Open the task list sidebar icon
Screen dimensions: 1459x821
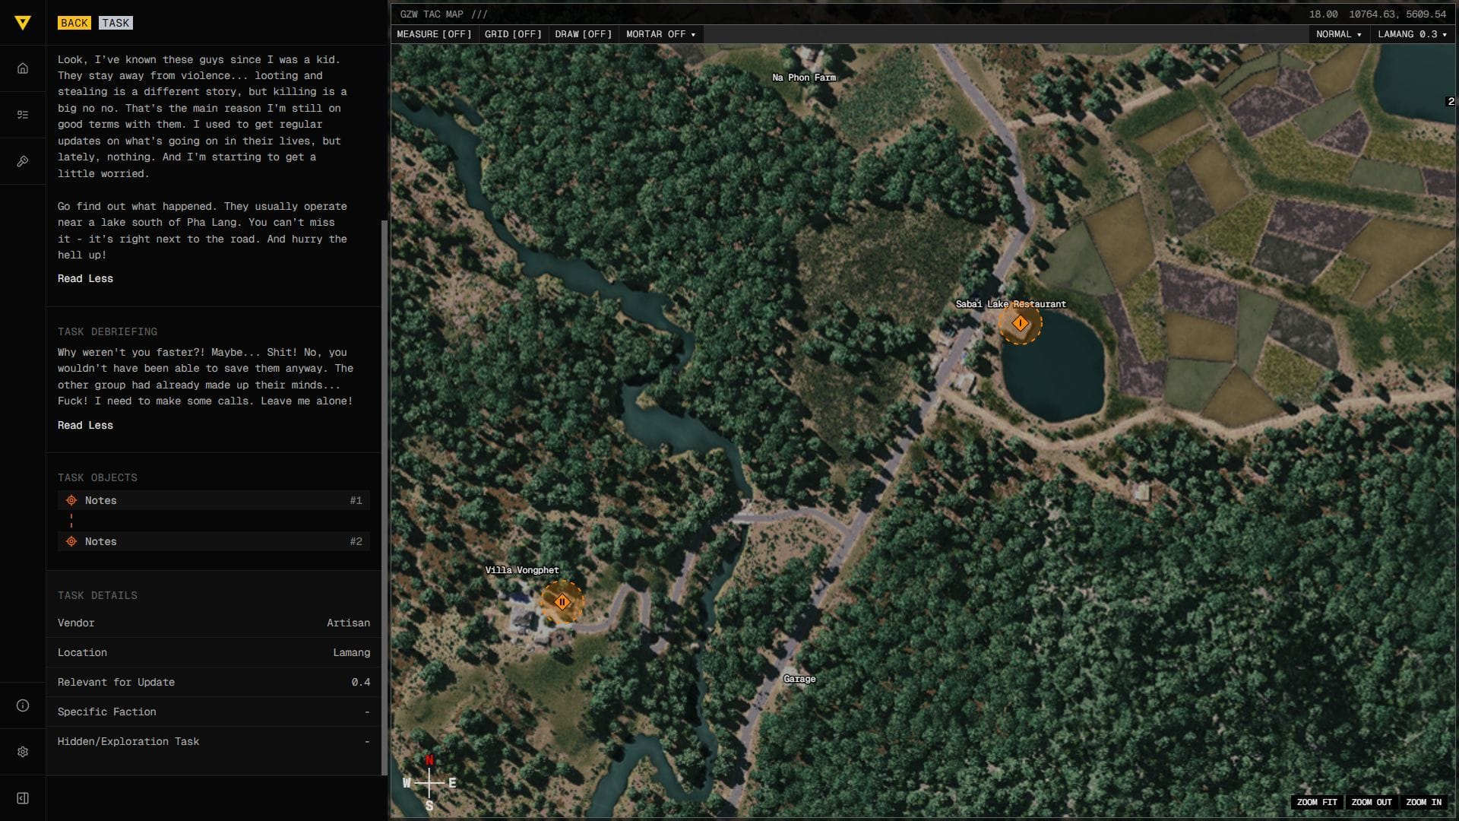[23, 115]
